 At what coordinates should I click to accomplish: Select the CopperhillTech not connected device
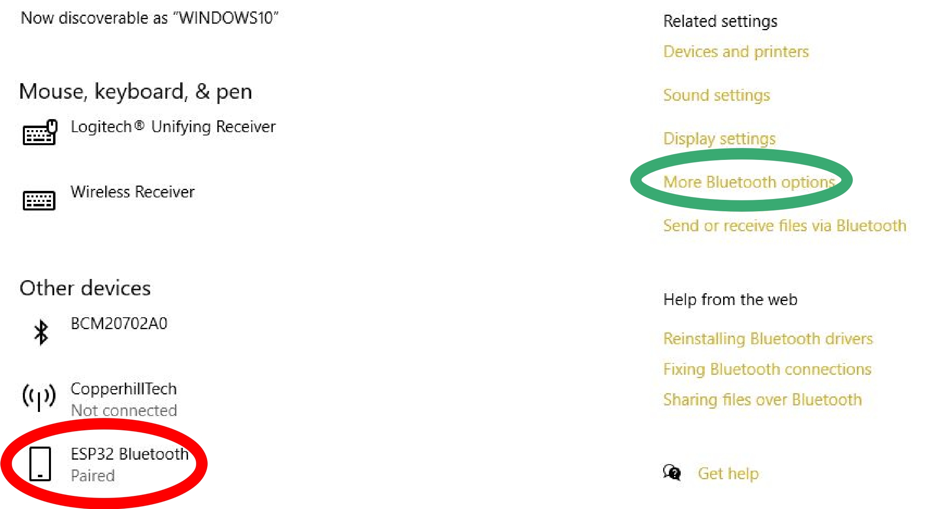(x=124, y=399)
